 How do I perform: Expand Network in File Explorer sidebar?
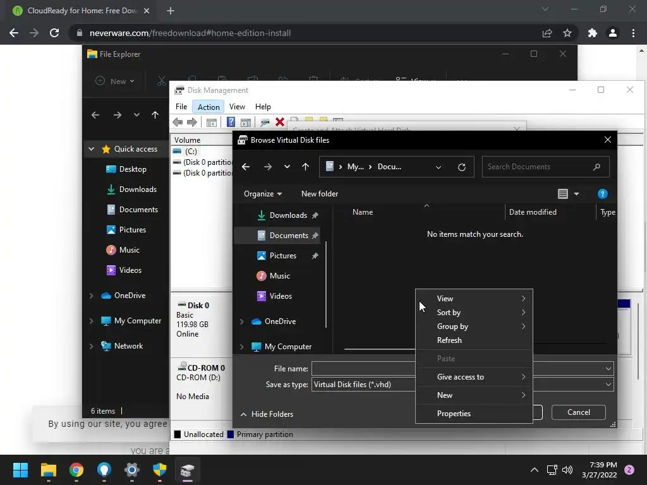[x=92, y=346]
